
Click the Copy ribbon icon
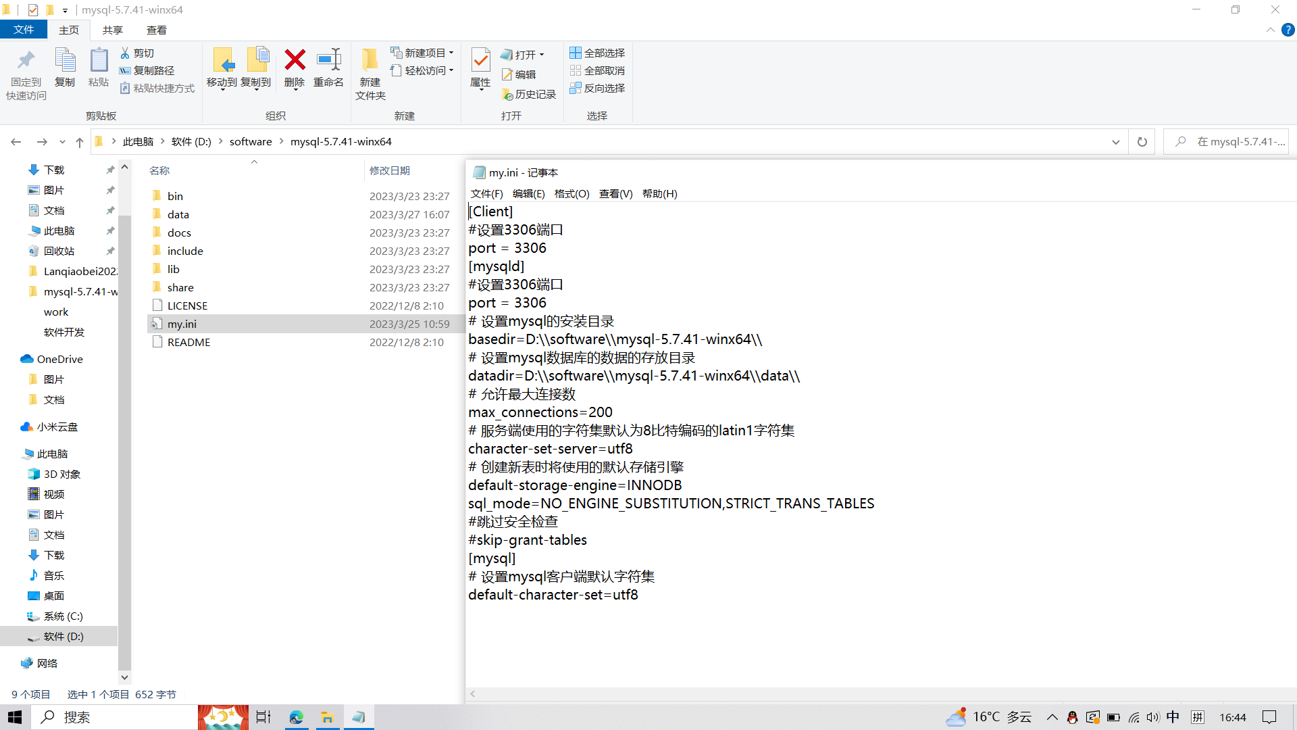tap(65, 60)
